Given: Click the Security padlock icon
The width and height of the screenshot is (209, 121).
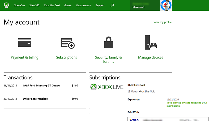Looking at the screenshot, I should pos(109,42).
